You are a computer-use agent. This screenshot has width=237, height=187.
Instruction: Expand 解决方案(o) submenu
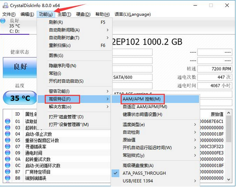[x=75, y=107]
